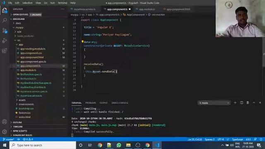
Task: Expand the Open Editors section
Action: click(39, 15)
